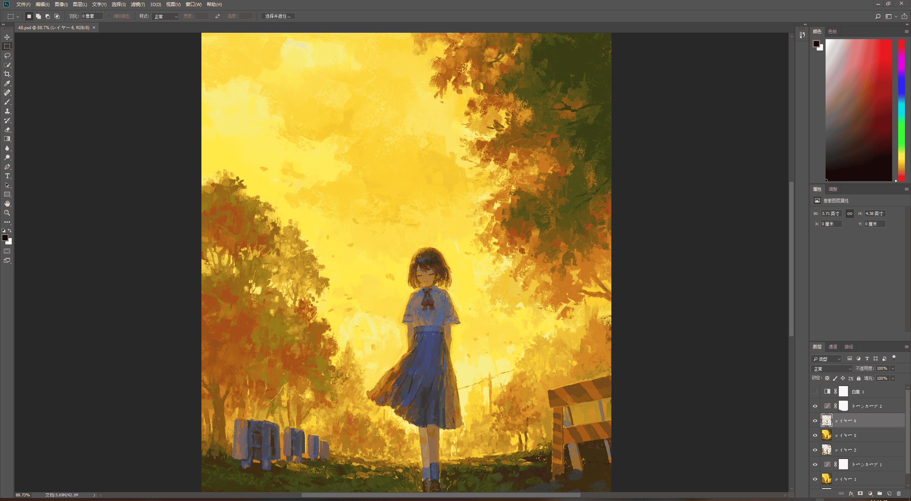The height and width of the screenshot is (501, 911).
Task: Open the 不透明度 opacity slider dropdown
Action: (x=892, y=369)
